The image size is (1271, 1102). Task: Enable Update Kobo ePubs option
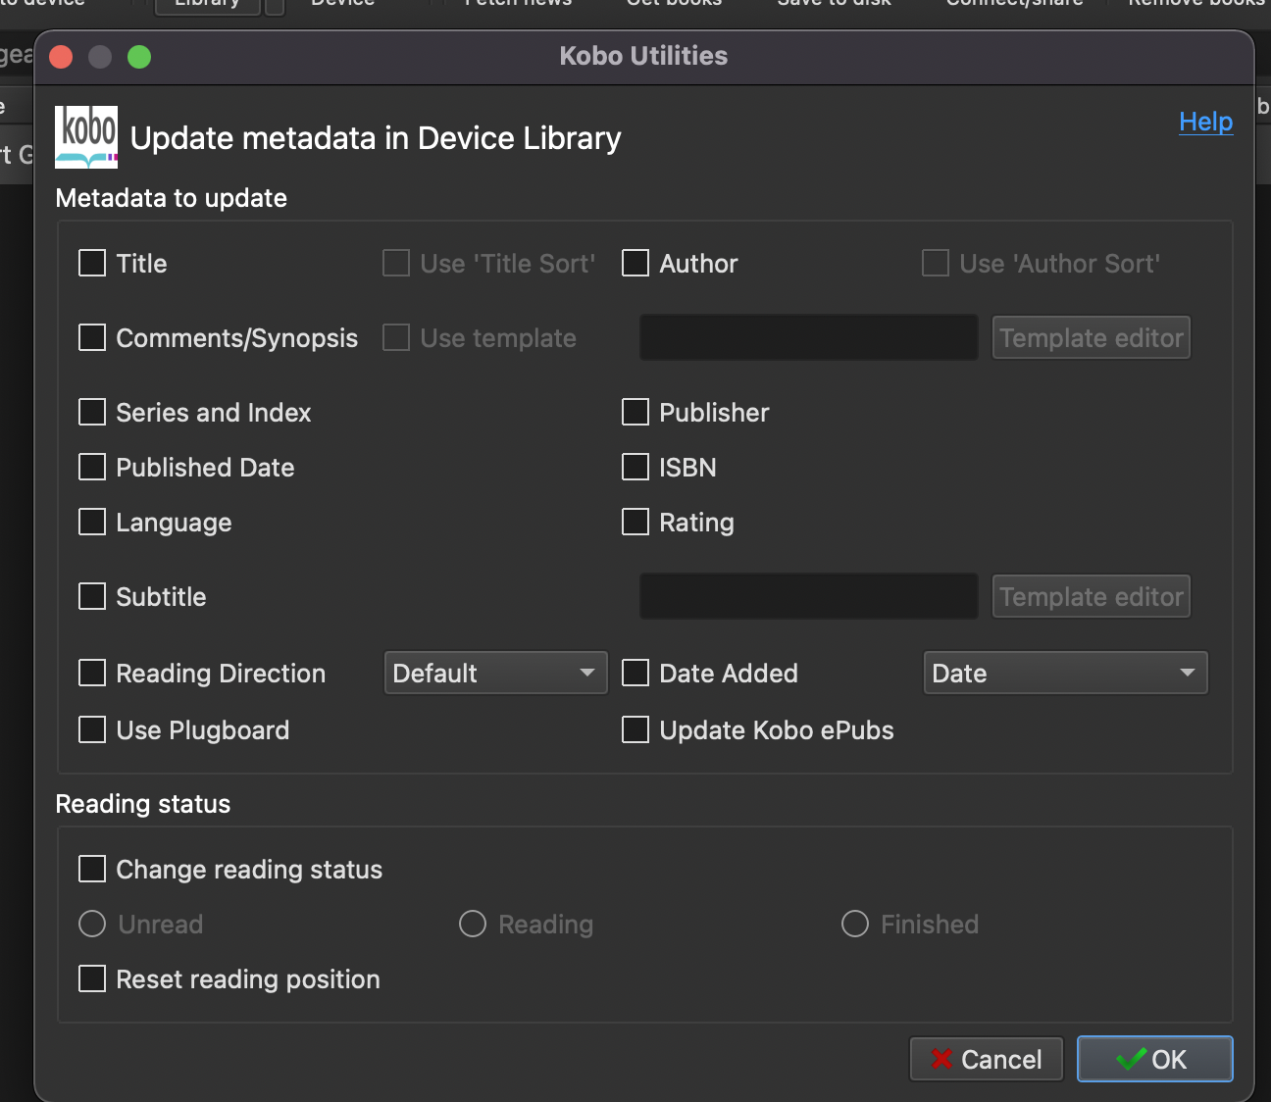tap(635, 730)
